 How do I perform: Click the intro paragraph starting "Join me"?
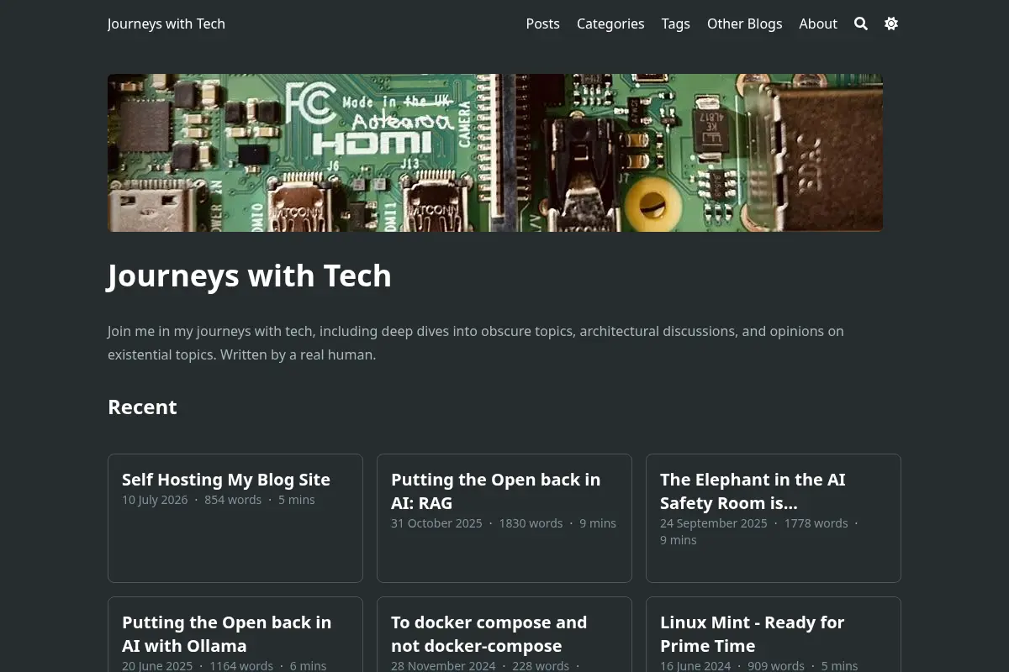(476, 343)
